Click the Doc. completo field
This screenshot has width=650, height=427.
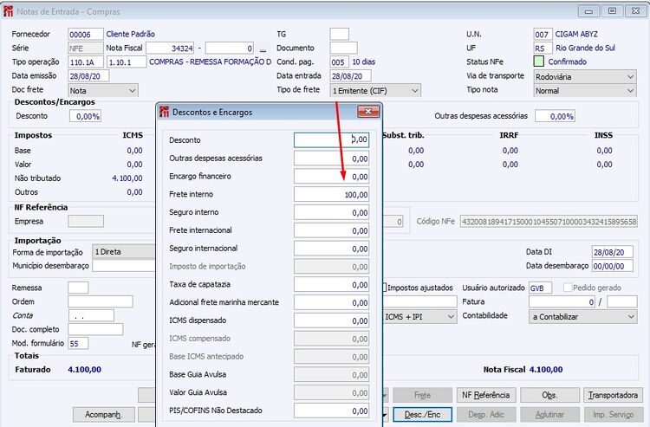[x=95, y=329]
